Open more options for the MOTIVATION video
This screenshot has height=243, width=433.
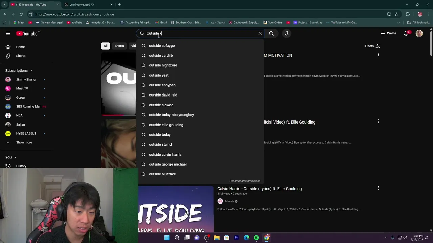(x=378, y=55)
